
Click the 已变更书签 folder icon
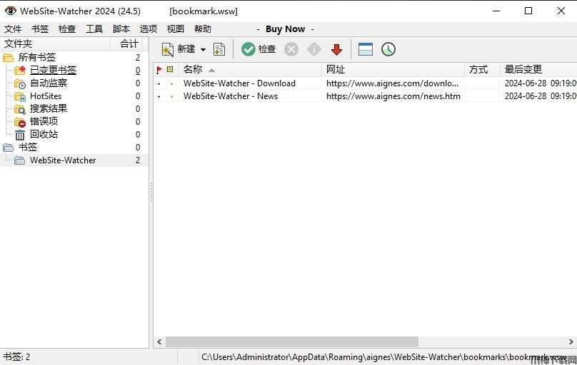20,70
